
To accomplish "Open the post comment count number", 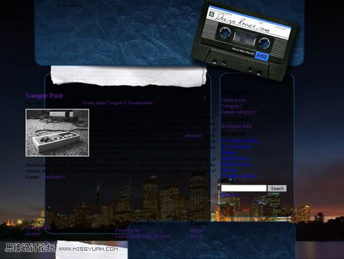I will (204, 98).
